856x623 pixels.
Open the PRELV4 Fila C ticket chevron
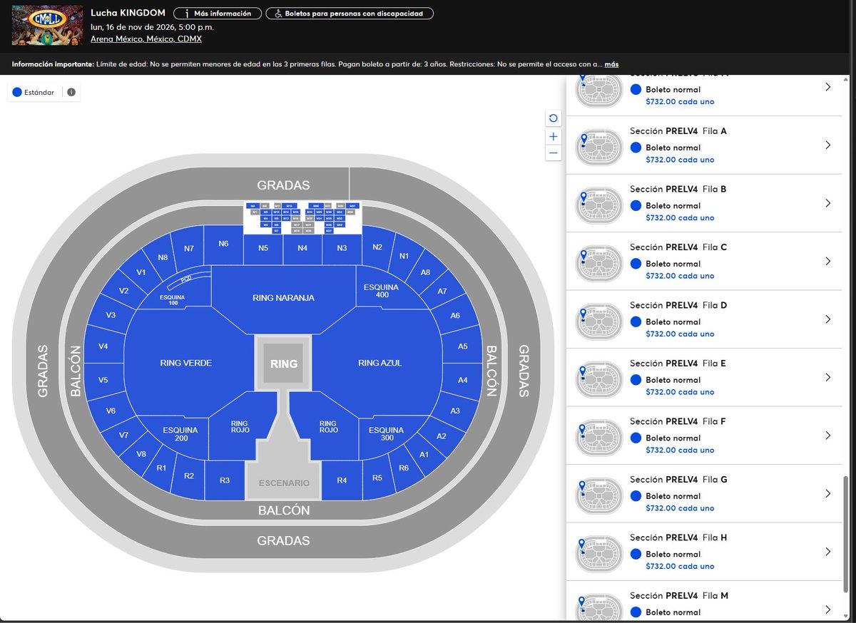(x=827, y=261)
